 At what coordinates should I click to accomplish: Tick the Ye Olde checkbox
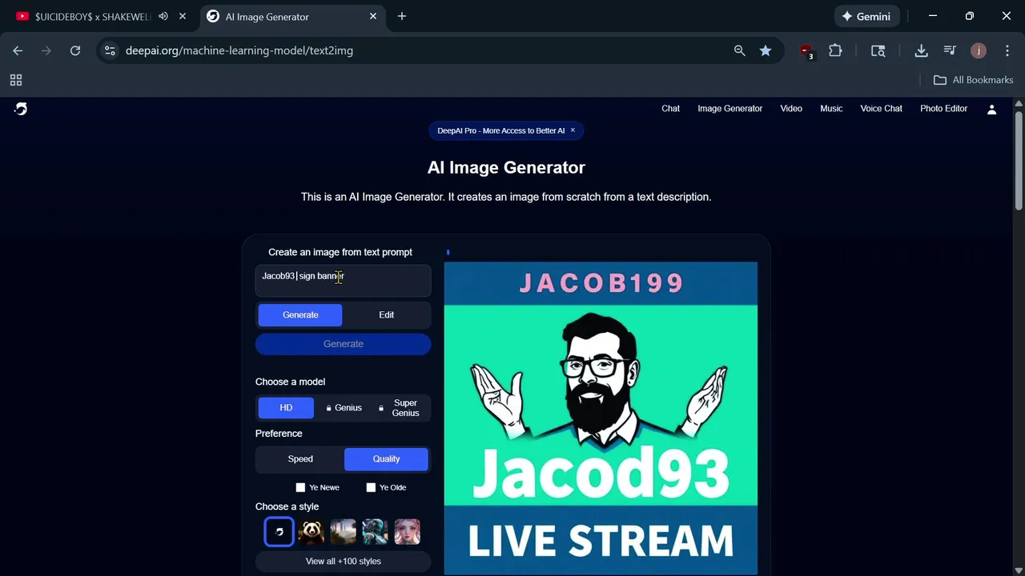371,487
